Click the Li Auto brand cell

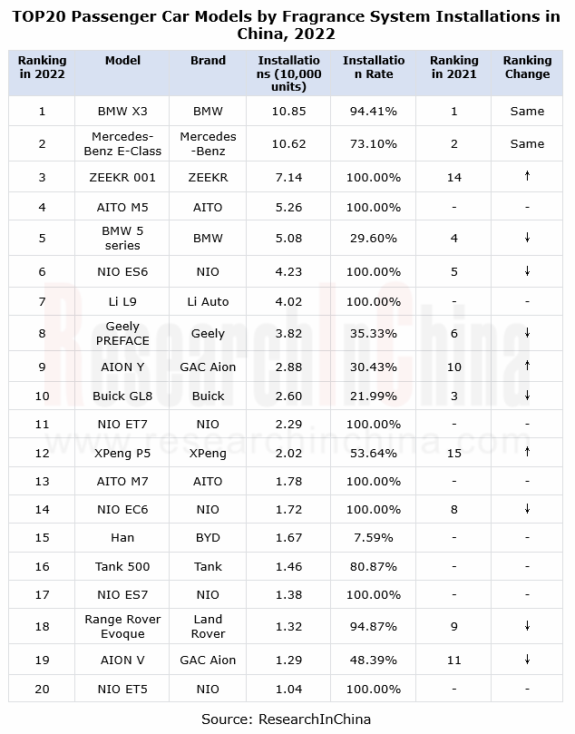(208, 302)
